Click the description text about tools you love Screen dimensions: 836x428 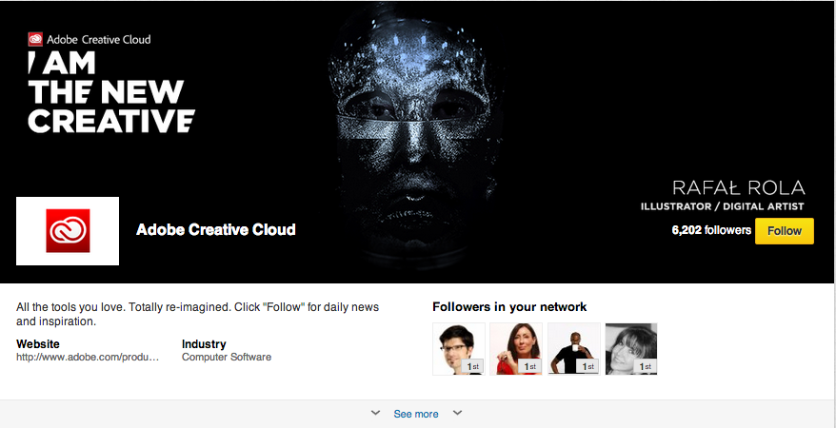(197, 314)
